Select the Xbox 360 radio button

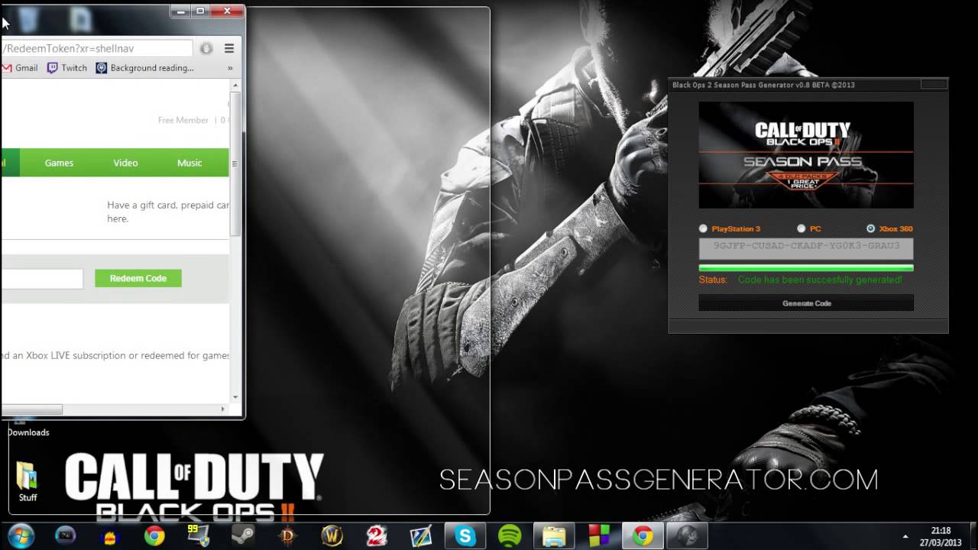click(x=870, y=228)
